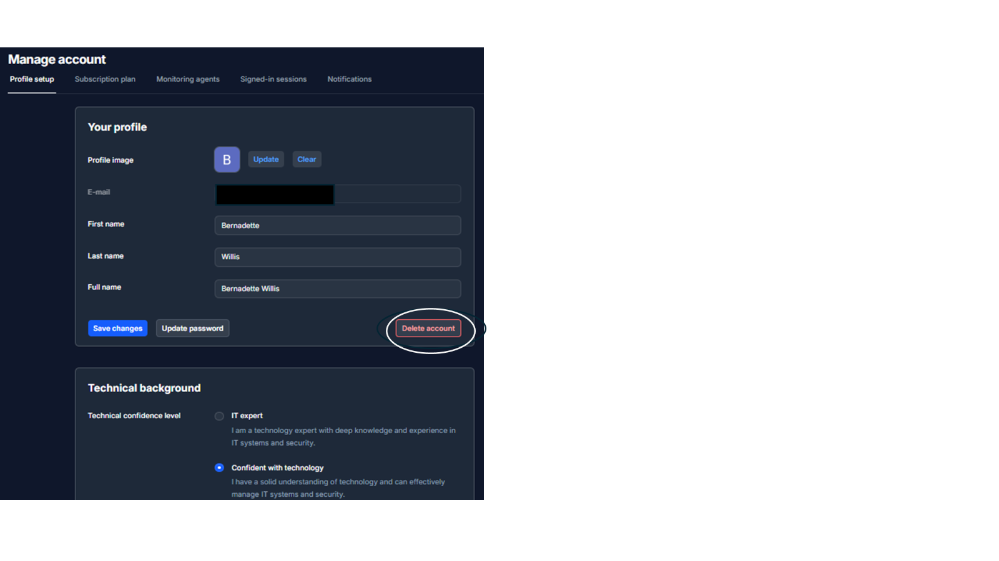Open the Monitoring agents tab

point(188,79)
